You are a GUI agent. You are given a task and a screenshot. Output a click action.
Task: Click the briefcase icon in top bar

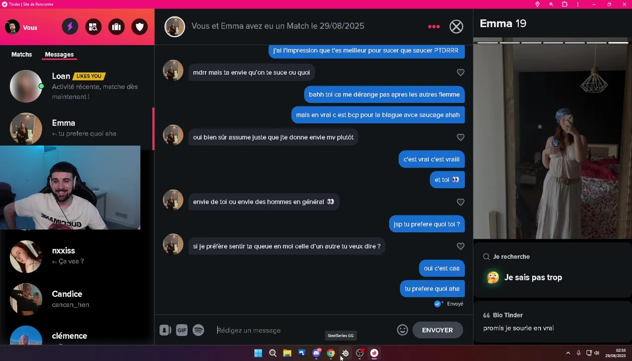click(x=116, y=27)
